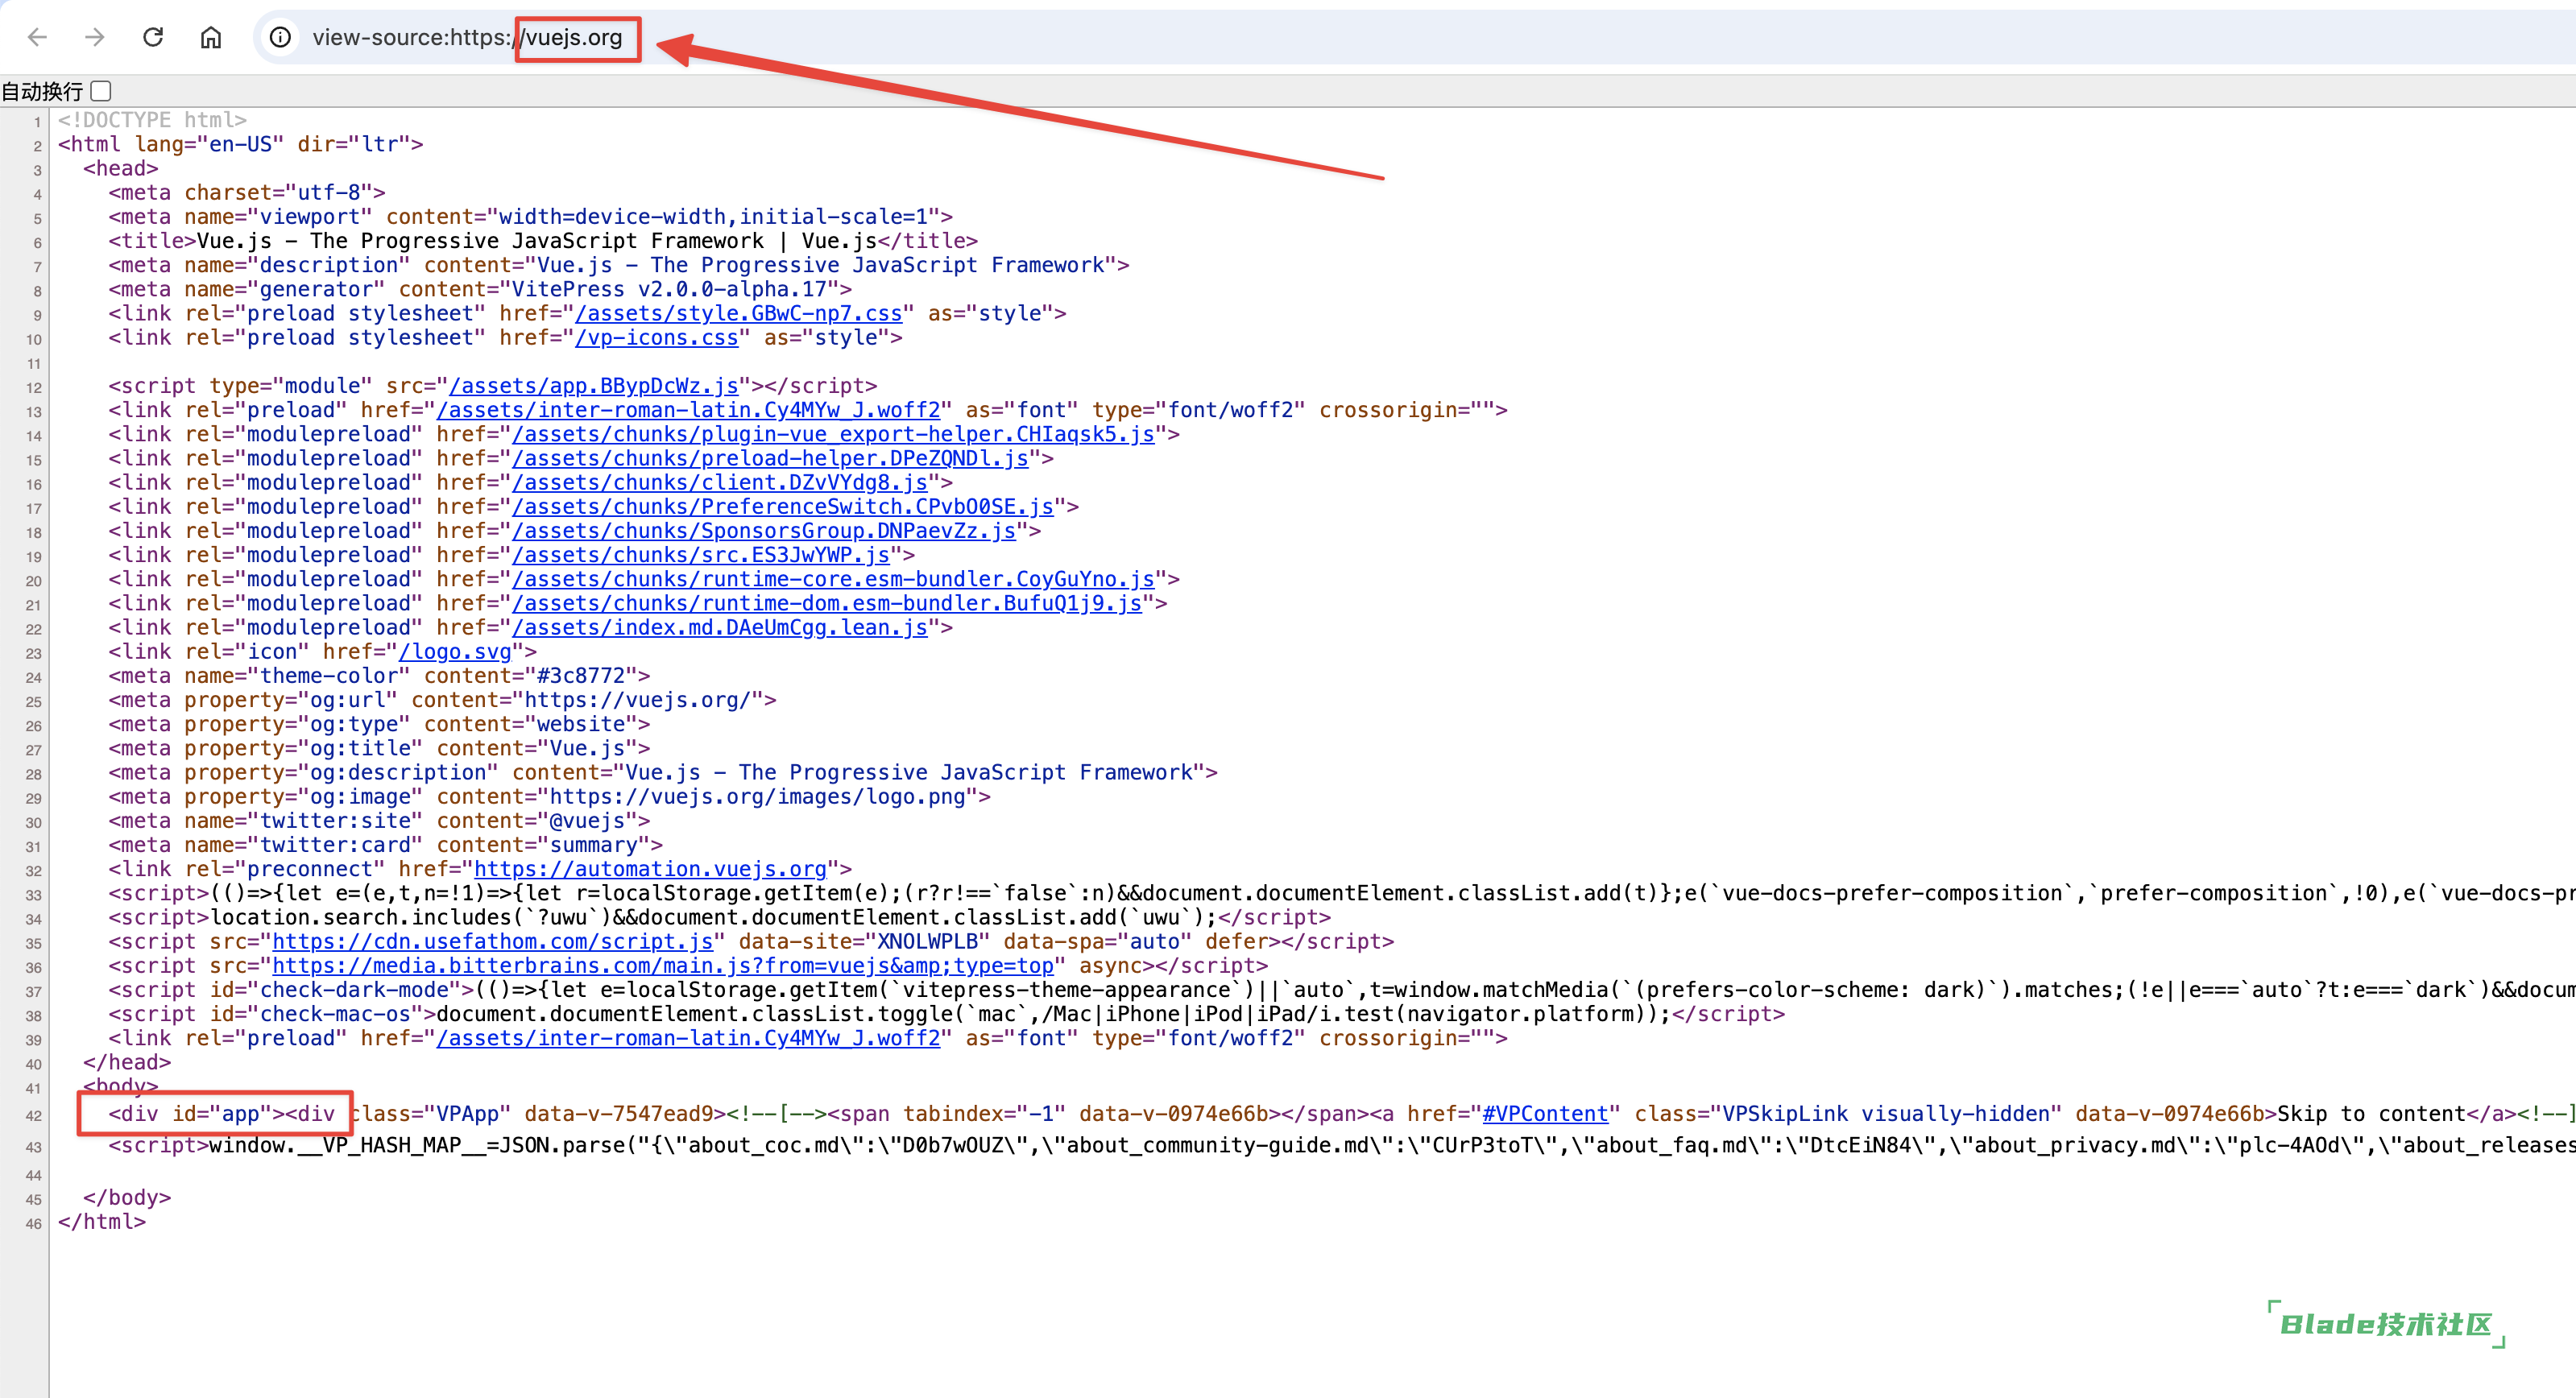
Task: Open the woff2 font link on line 39
Action: (689, 1038)
